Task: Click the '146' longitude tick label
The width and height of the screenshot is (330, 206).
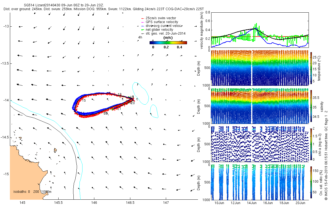Action: pos(94,202)
